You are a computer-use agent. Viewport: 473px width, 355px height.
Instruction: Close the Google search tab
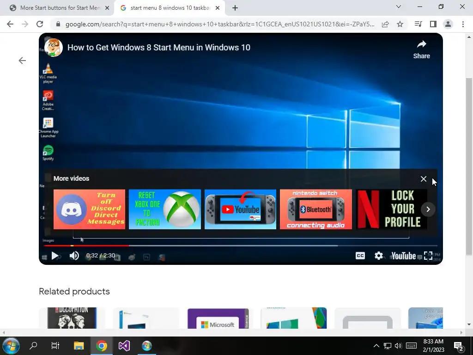pyautogui.click(x=218, y=8)
